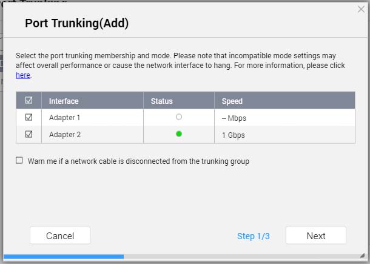Uncheck the Adapter 2 checkbox
Screen dimensions: 370x264
pos(29,134)
